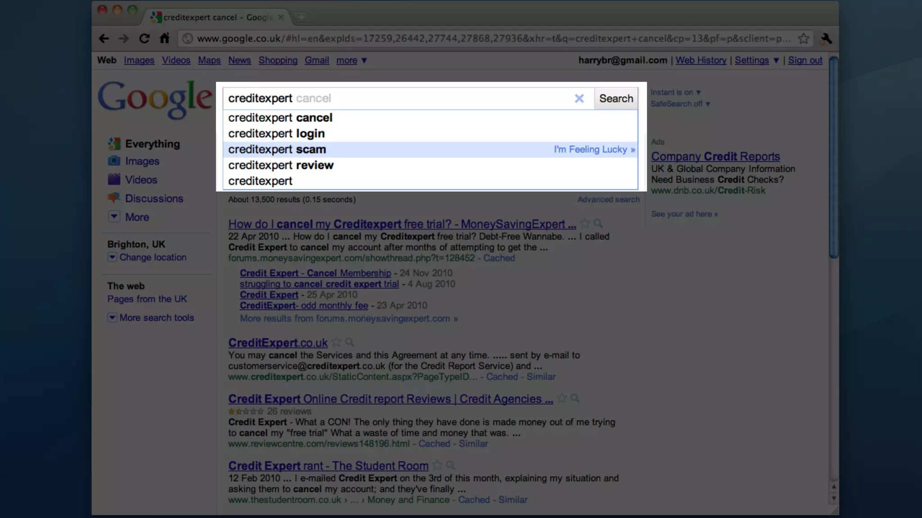Select the Discussions filter in the left sidebar
Screen dimensions: 922x518
click(154, 198)
